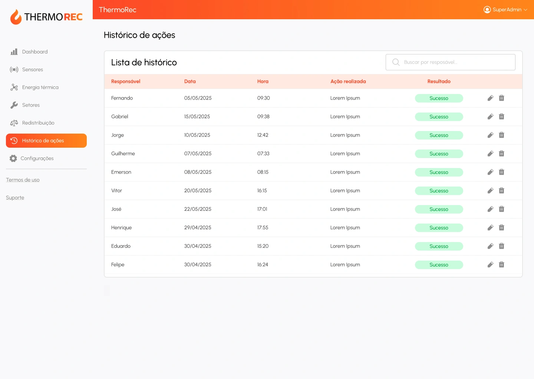The image size is (534, 379).
Task: Click the edit pencil for Jorge's entry
Action: tap(490, 135)
